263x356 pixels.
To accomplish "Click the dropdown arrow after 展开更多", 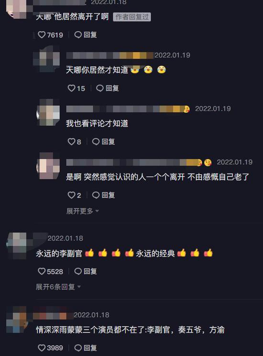I will coord(97,211).
